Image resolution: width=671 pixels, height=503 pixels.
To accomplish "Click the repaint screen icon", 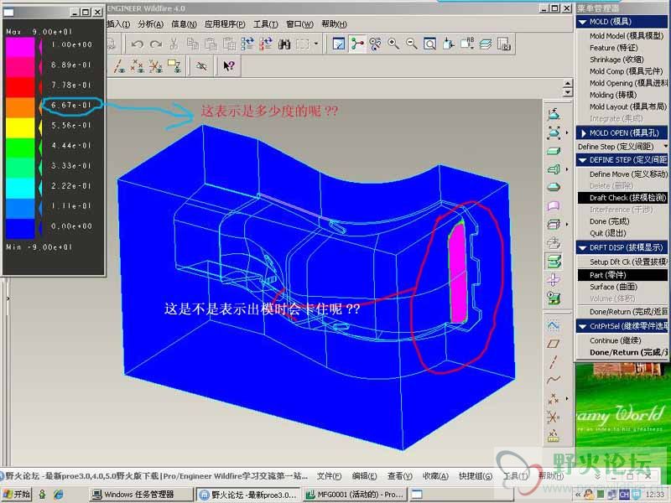I will [x=339, y=44].
